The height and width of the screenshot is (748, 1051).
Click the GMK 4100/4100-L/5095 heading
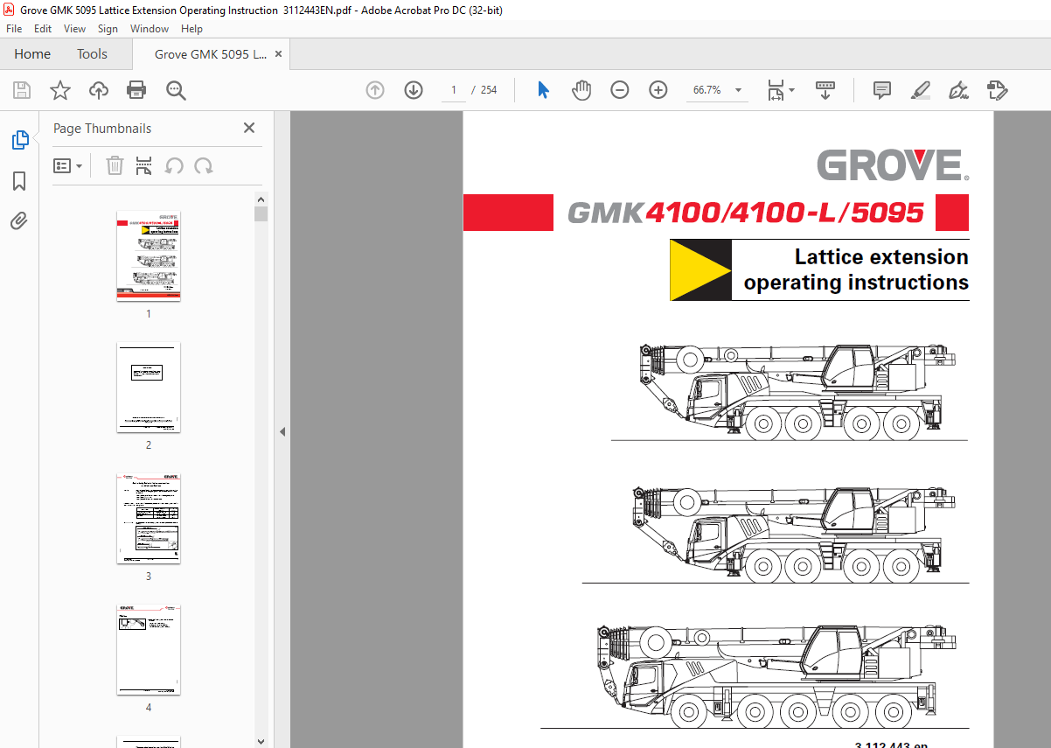coord(746,213)
